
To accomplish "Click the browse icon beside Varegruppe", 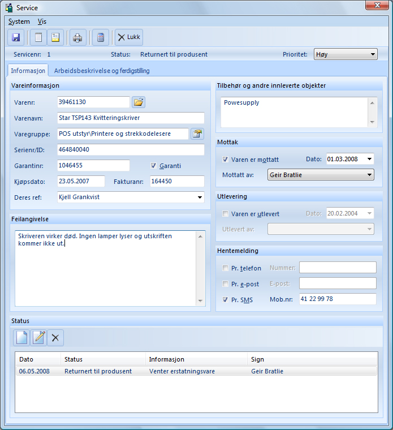I will pyautogui.click(x=197, y=134).
